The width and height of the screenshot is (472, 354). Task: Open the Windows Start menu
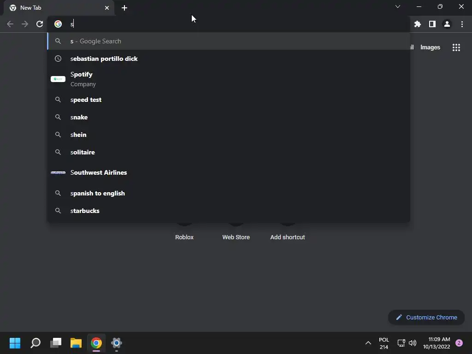point(15,343)
